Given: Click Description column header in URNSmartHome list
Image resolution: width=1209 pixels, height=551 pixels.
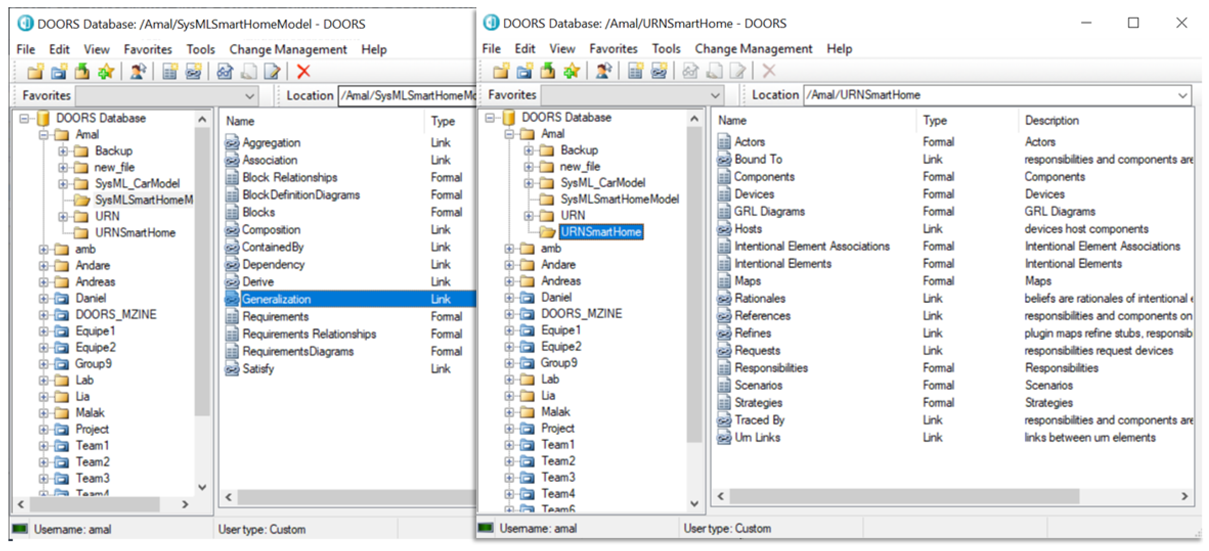Looking at the screenshot, I should point(1051,121).
